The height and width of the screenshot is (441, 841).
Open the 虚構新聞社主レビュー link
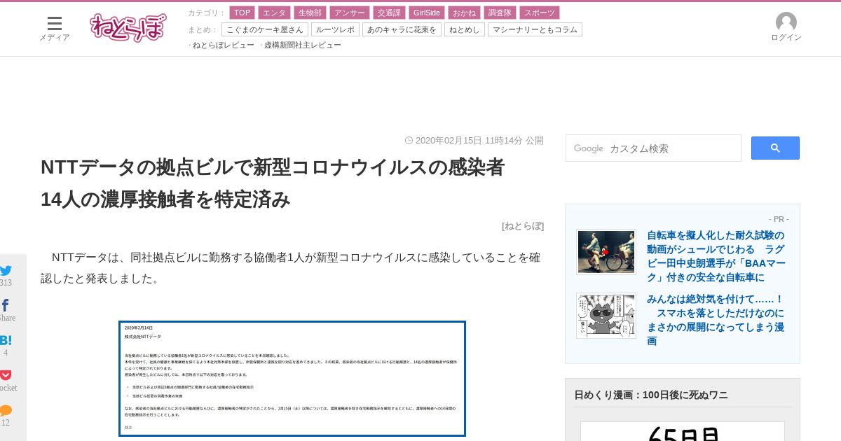pos(303,45)
